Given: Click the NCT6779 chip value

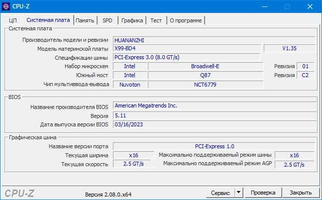Looking at the screenshot, I should [205, 85].
